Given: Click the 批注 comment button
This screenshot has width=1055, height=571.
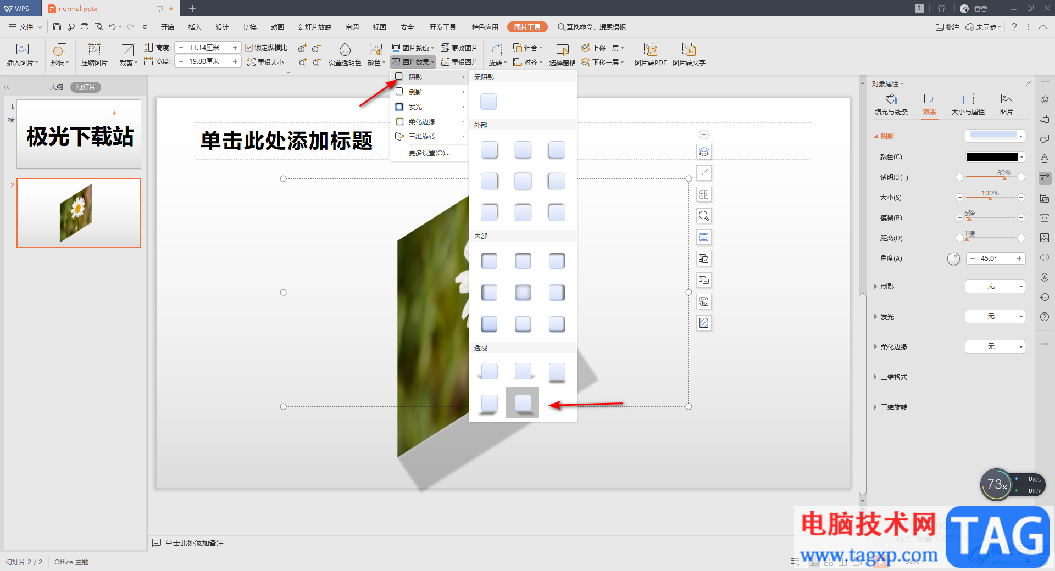Looking at the screenshot, I should [x=947, y=27].
